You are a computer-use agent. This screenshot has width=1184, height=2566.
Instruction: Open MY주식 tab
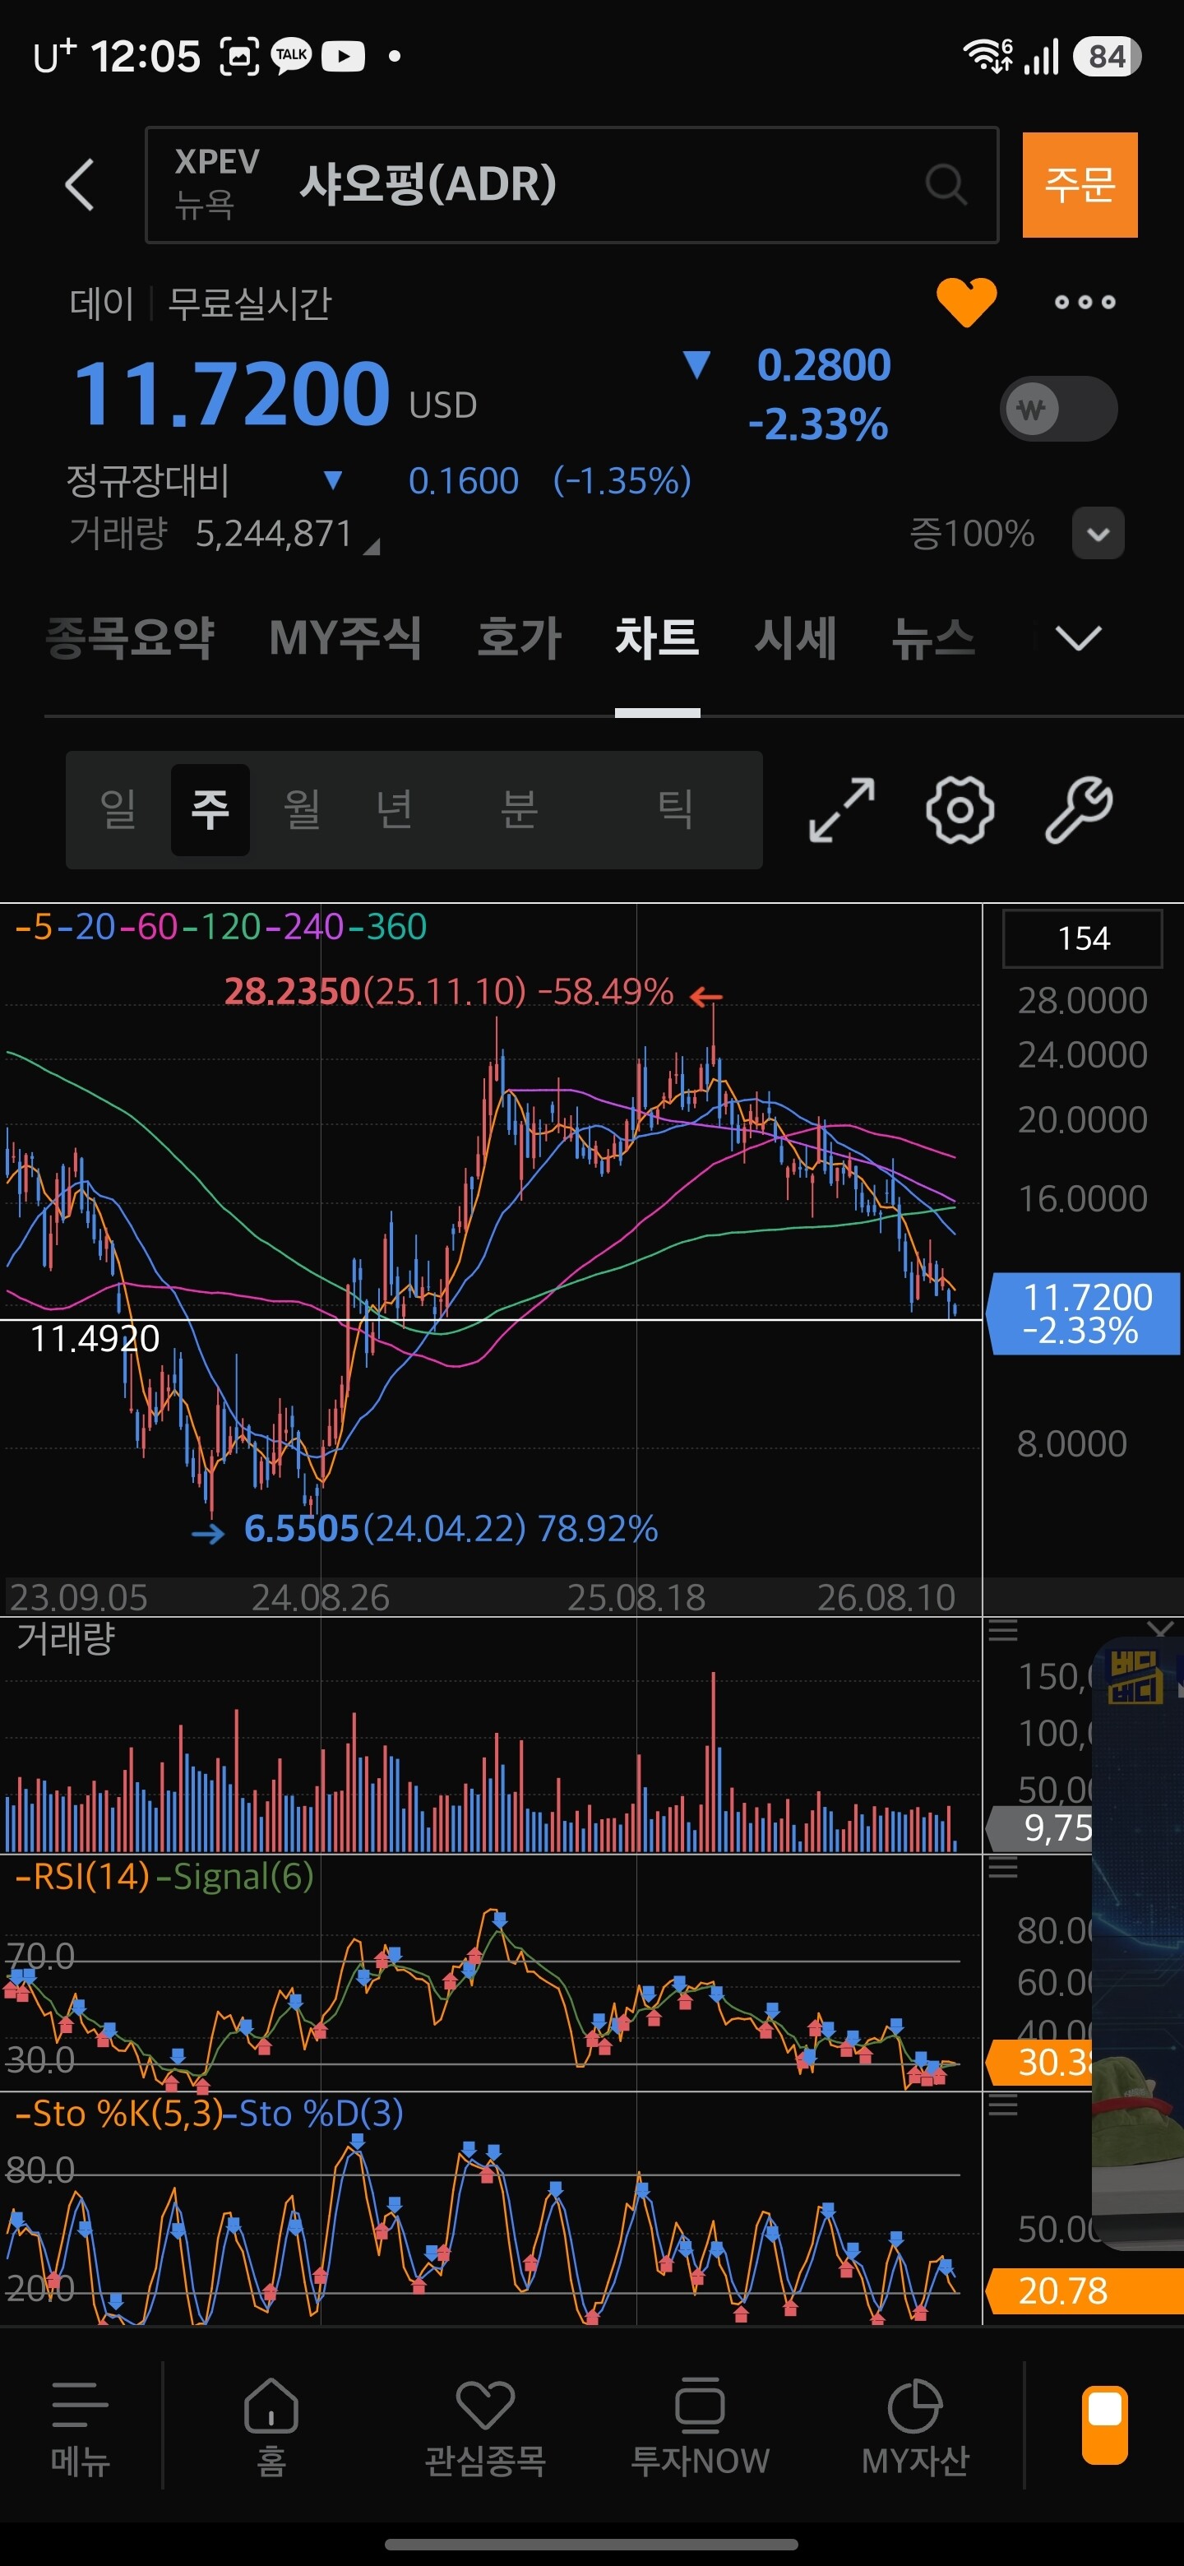345,637
